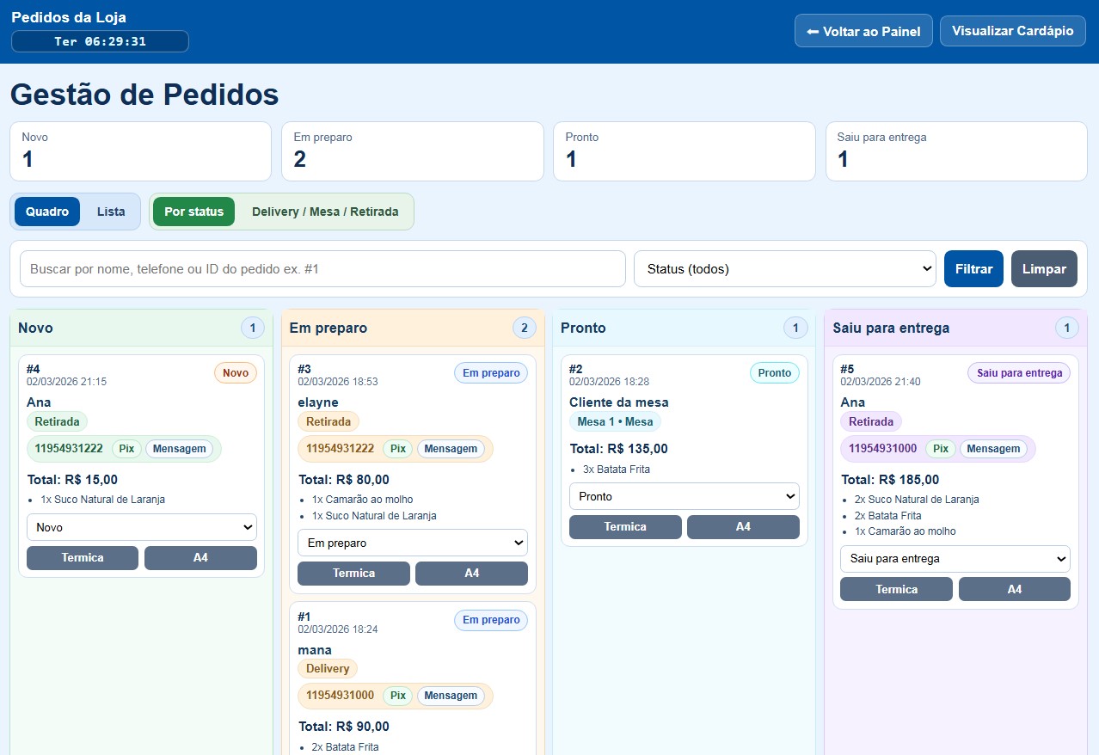Click the order search input field
This screenshot has width=1099, height=755.
coord(322,269)
